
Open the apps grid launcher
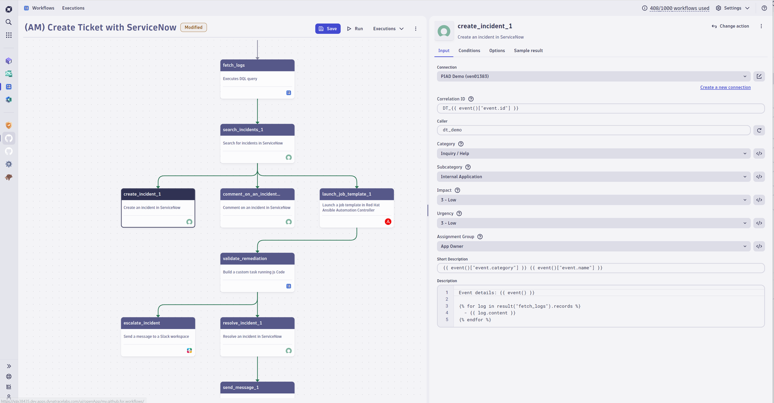tap(9, 35)
